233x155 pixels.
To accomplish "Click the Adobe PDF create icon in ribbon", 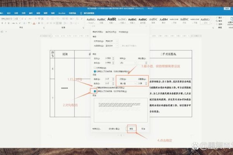I will (x=226, y=19).
